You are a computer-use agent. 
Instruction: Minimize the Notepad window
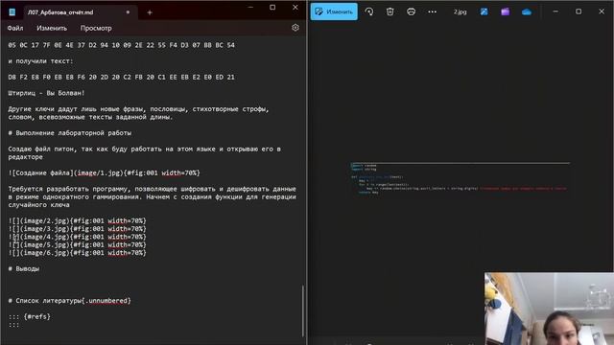click(x=250, y=8)
